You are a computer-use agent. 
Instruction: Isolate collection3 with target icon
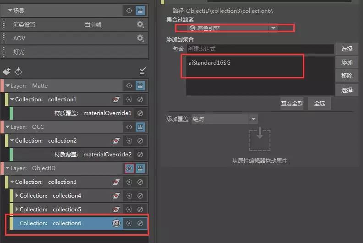coord(129,182)
